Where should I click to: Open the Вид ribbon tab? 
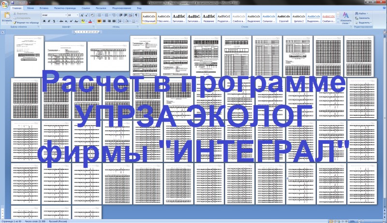click(x=139, y=8)
